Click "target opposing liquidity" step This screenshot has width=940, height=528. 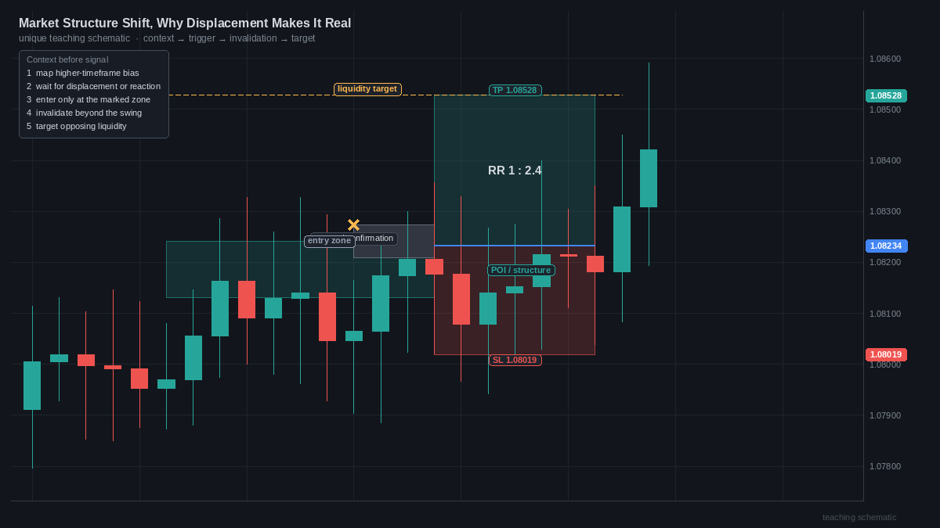tap(76, 126)
